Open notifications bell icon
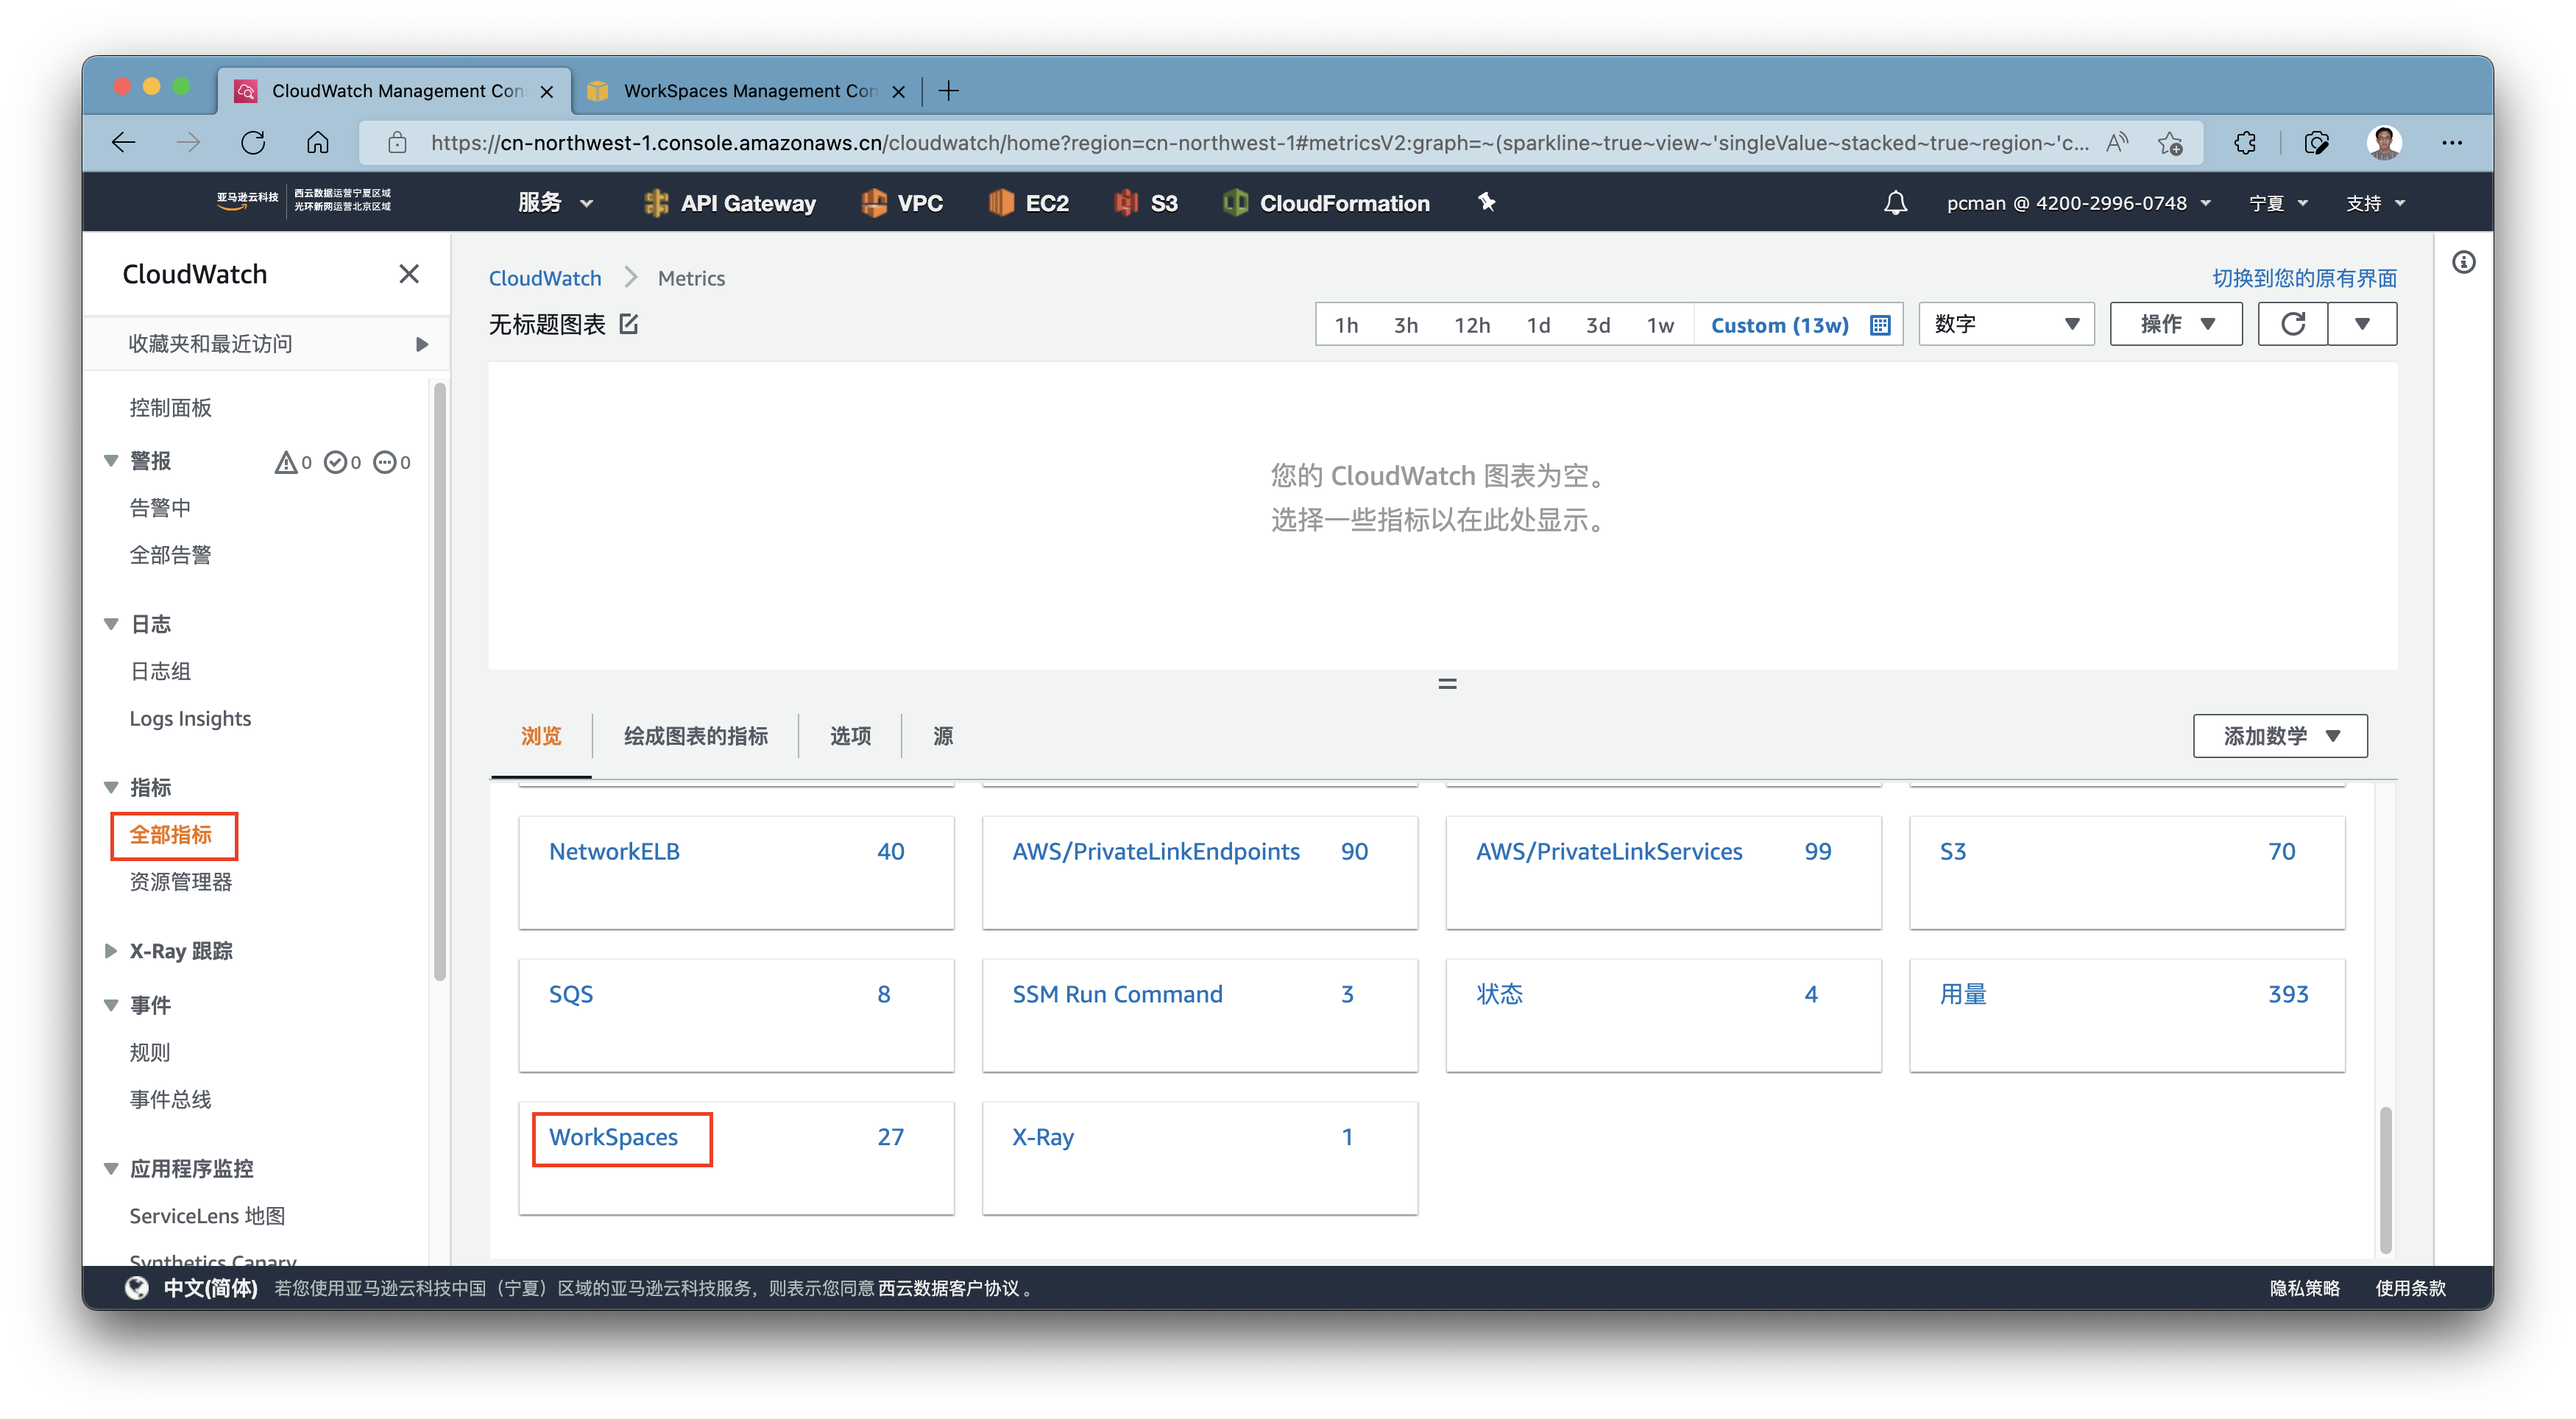The height and width of the screenshot is (1419, 2576). (1895, 203)
